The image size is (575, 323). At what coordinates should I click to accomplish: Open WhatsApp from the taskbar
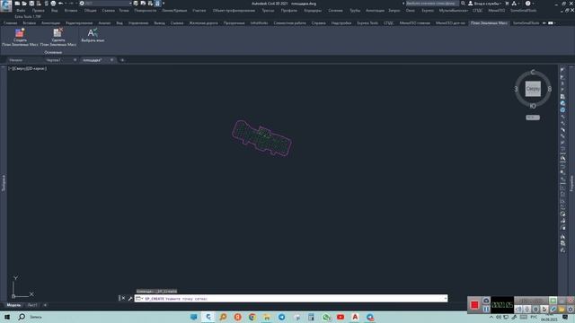(325, 317)
